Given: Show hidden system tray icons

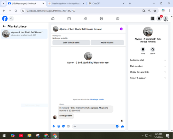Looking at the screenshot, I should click(x=143, y=136).
